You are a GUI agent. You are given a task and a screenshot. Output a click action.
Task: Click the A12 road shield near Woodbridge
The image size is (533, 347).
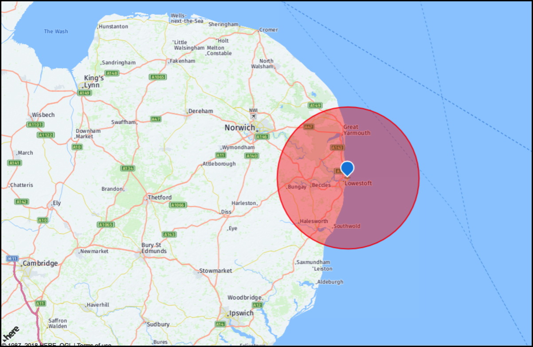pyautogui.click(x=257, y=305)
